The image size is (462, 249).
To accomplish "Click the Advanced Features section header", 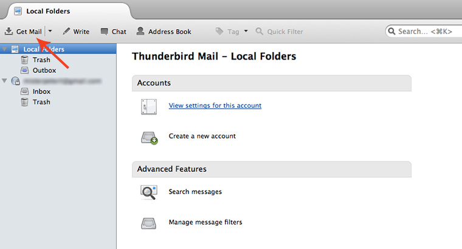I will pyautogui.click(x=272, y=169).
